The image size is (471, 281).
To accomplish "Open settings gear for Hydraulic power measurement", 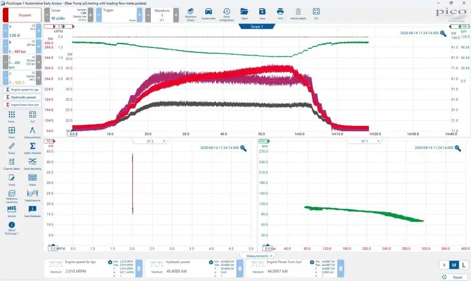I will point(211,263).
